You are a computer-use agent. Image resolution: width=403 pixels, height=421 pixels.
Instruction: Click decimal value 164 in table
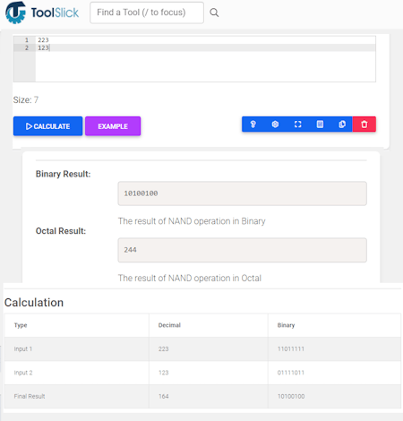click(x=163, y=396)
